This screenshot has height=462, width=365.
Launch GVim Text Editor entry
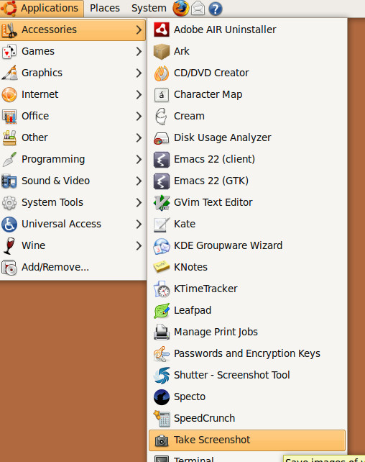(247, 202)
